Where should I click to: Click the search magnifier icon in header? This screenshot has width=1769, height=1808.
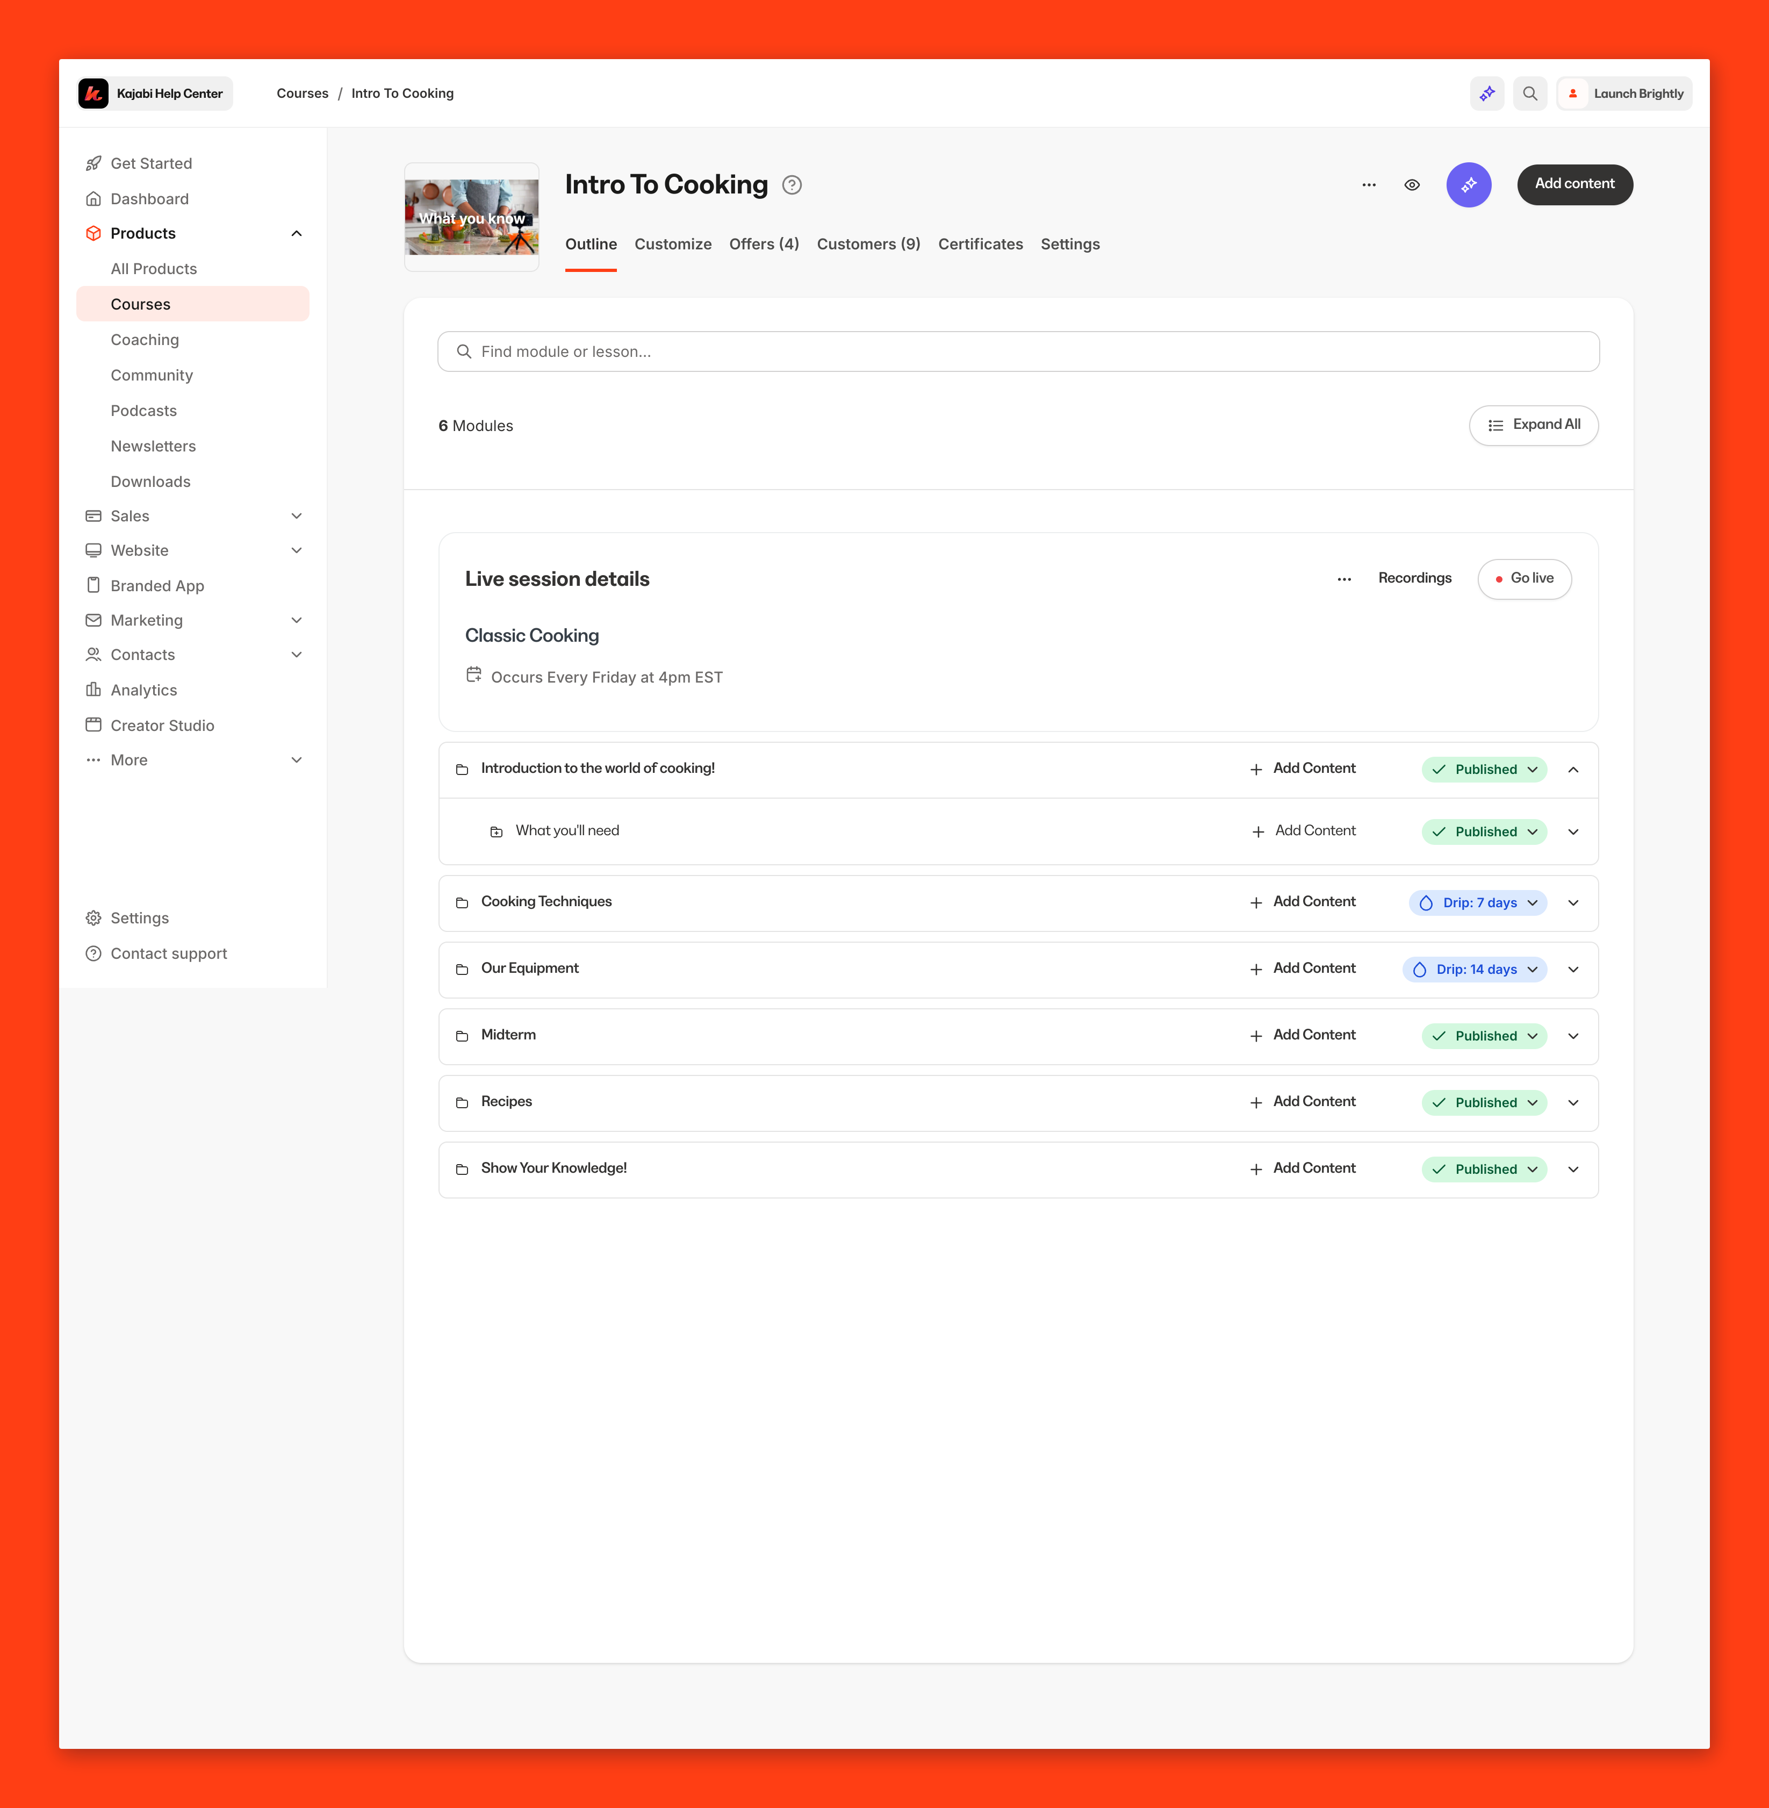(1529, 94)
